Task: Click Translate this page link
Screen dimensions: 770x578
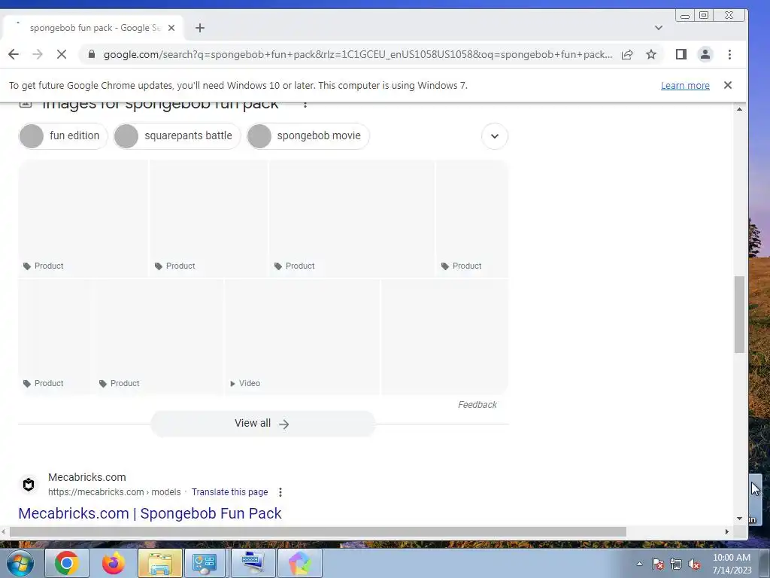Action: 230,492
